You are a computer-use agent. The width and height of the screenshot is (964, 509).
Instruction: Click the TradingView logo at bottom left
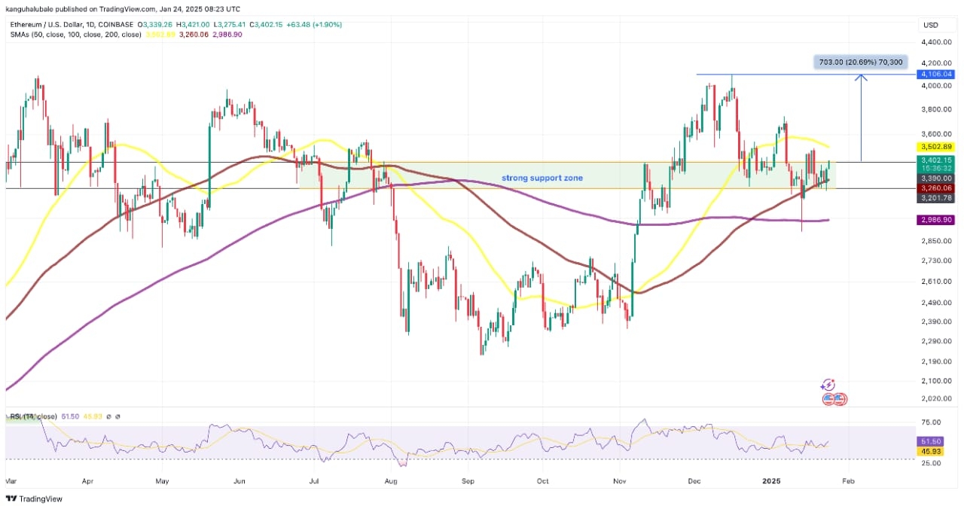point(35,498)
